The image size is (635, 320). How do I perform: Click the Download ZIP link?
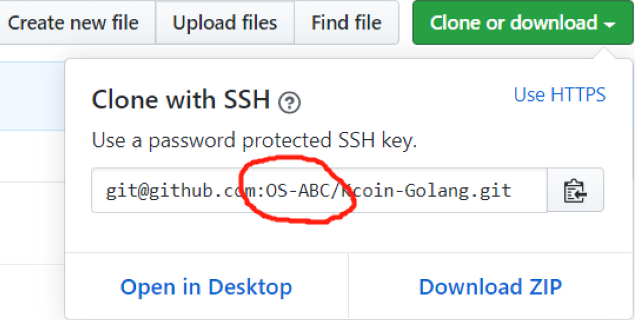[x=490, y=287]
